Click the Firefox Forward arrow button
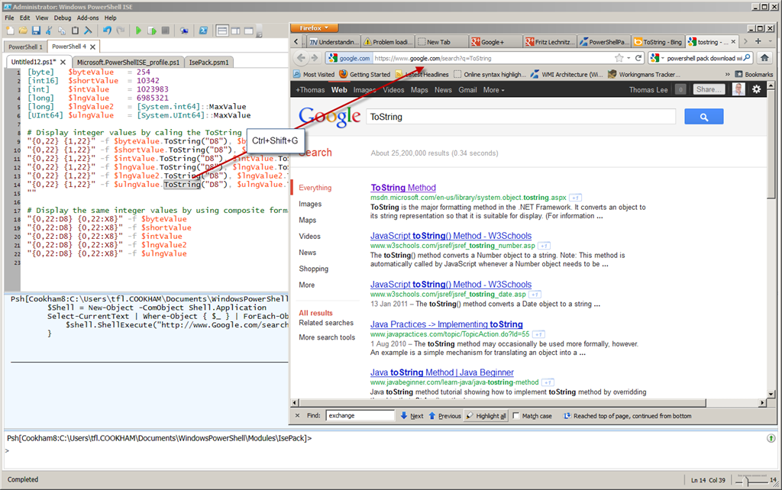Viewport: 782px width, 490px height. pos(314,58)
